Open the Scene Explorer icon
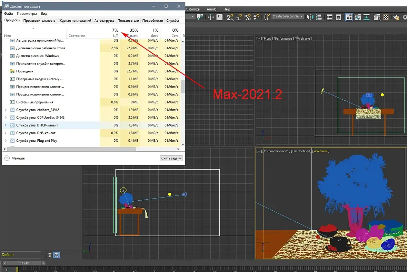This screenshot has width=407, height=272. [330, 17]
